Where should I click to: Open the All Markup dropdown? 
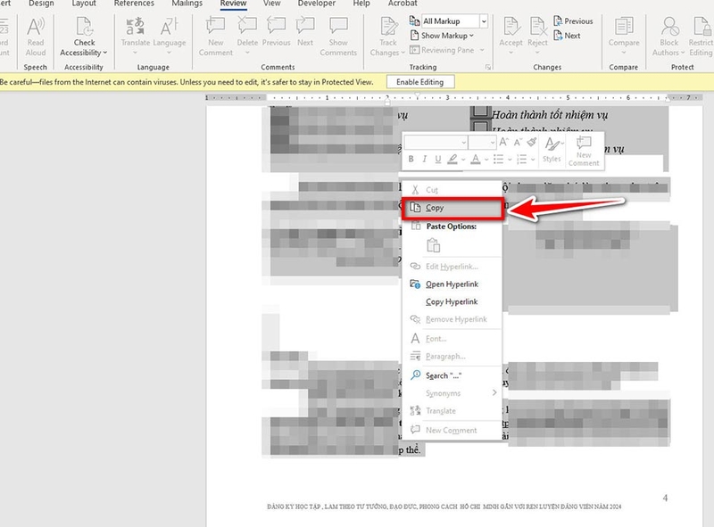(484, 21)
